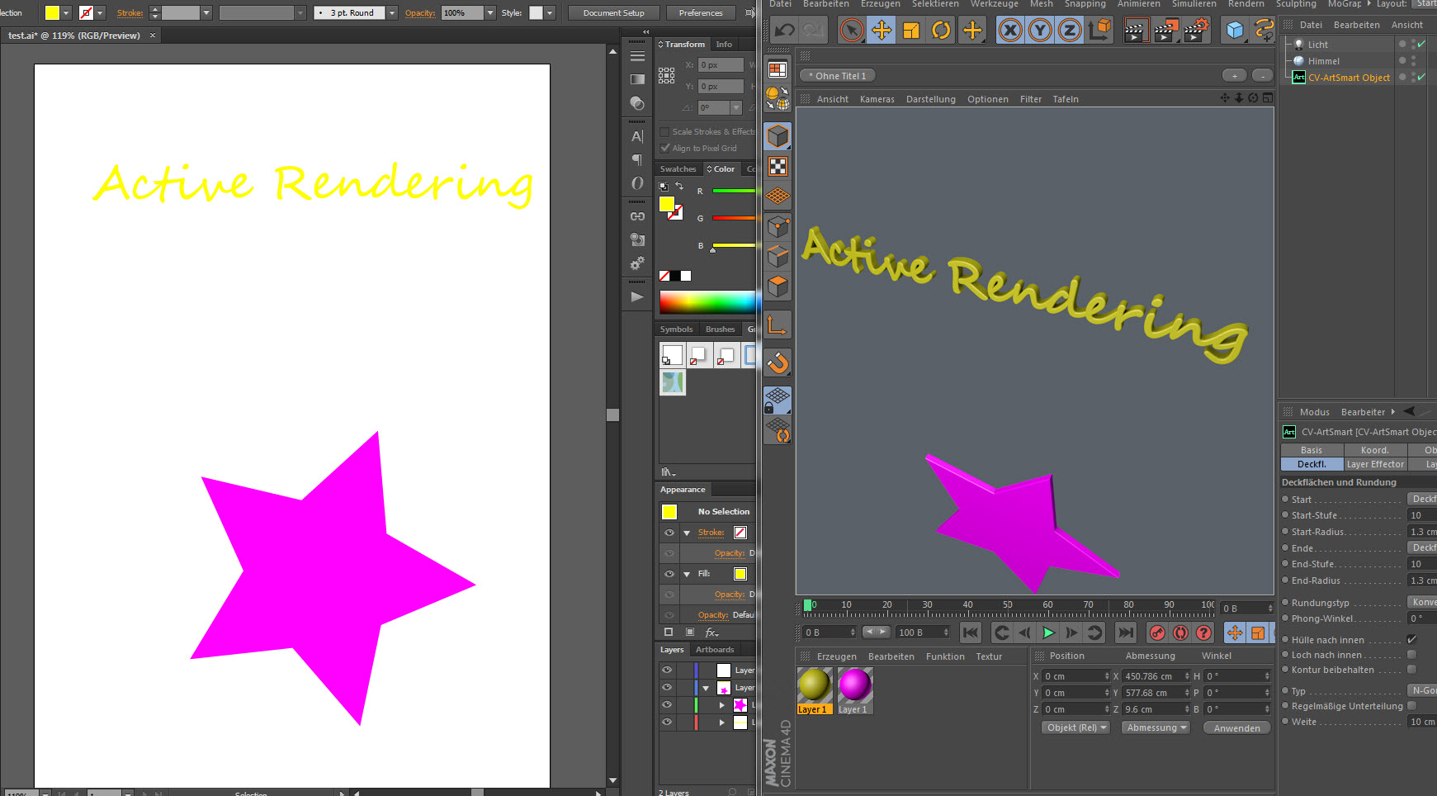
Task: Select the magenta Layer 1 material thumbnail
Action: coord(854,687)
